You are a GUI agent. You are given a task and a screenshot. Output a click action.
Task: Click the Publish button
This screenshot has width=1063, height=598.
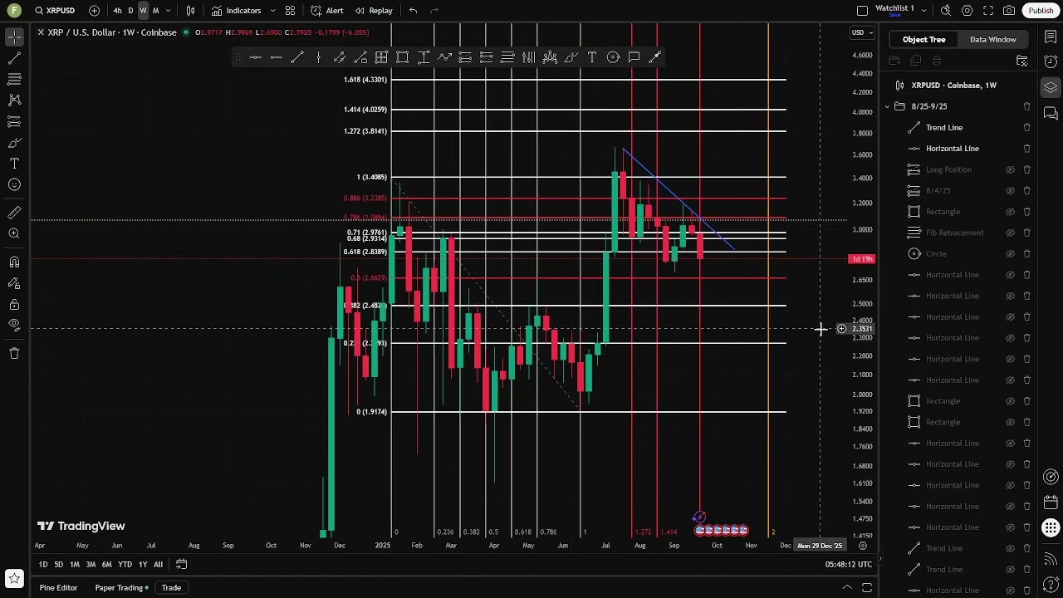click(1041, 11)
